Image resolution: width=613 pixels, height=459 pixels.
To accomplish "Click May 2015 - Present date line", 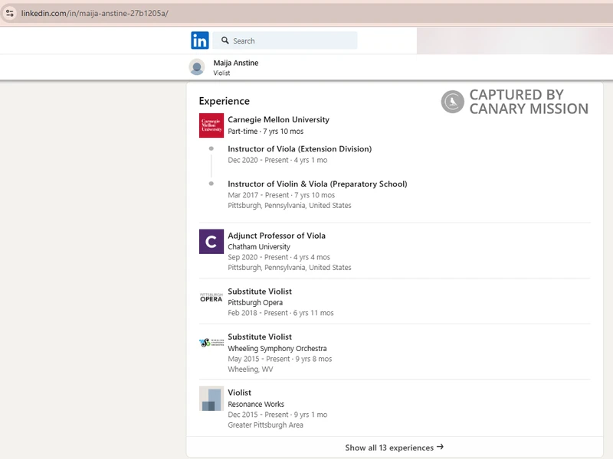I will 280,359.
